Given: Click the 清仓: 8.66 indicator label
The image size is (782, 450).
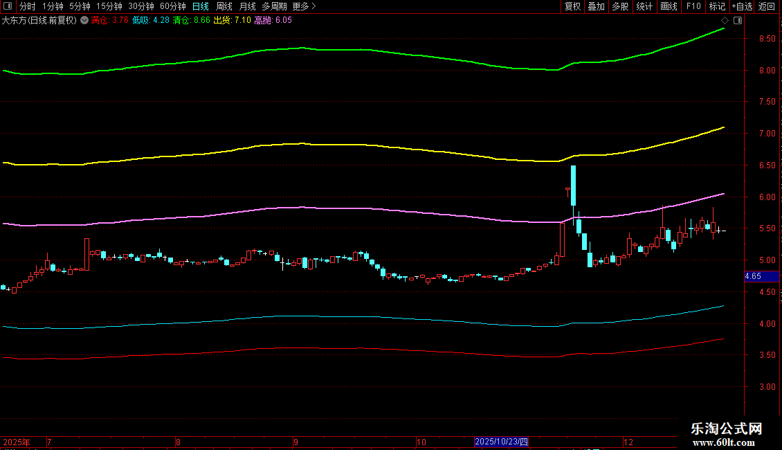Looking at the screenshot, I should 192,21.
